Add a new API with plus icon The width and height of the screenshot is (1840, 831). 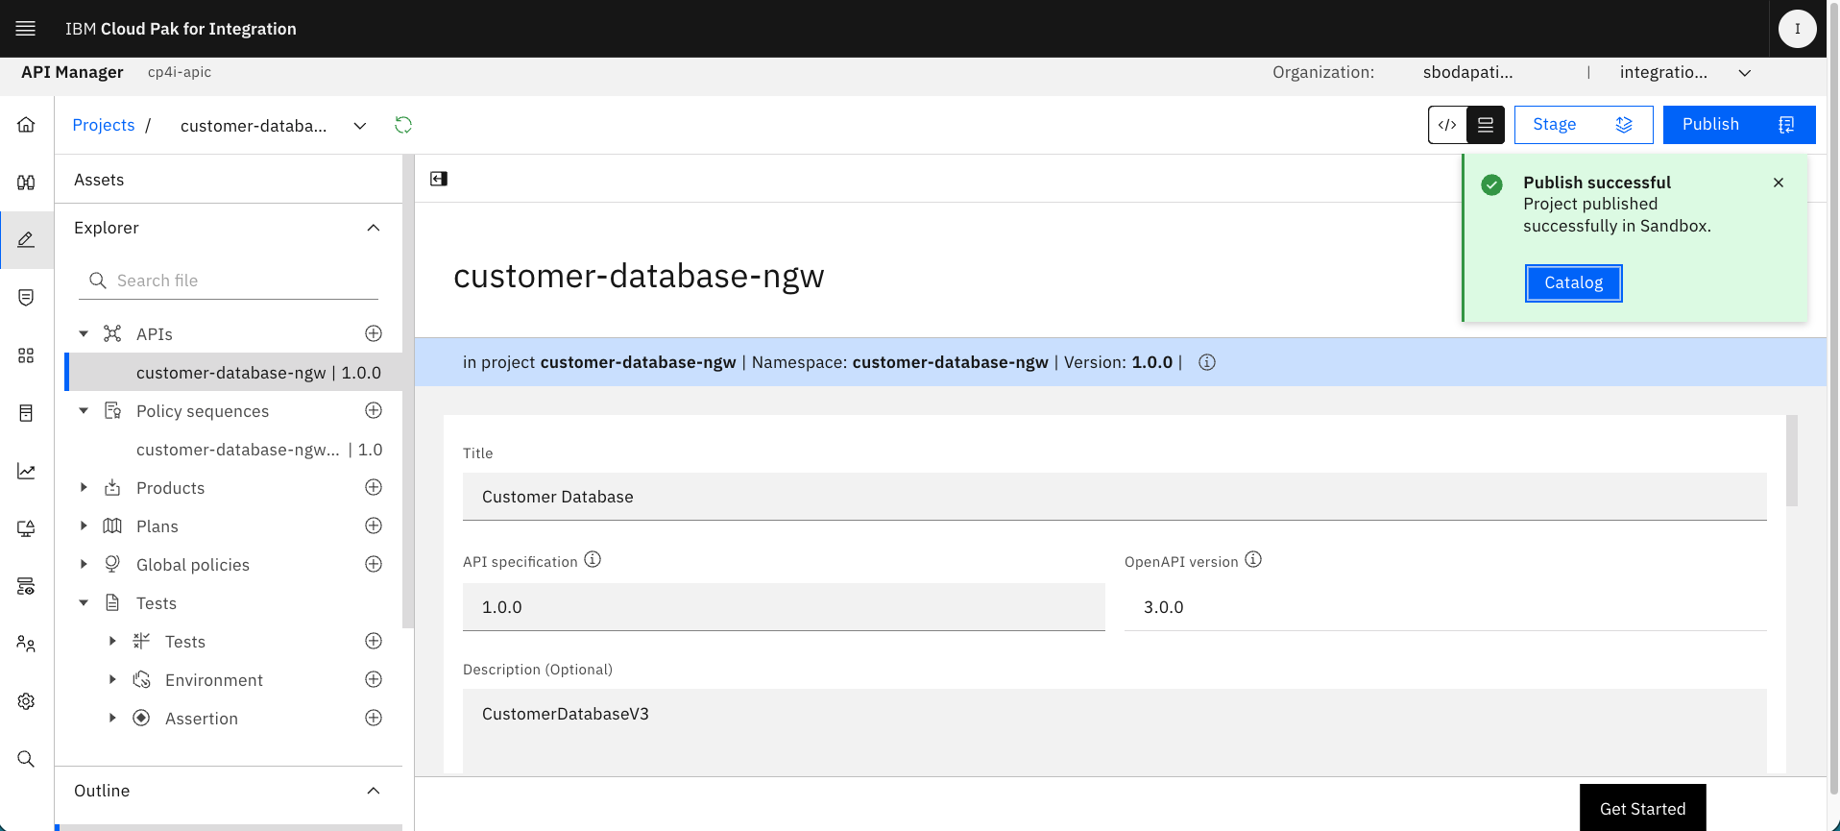click(x=374, y=333)
